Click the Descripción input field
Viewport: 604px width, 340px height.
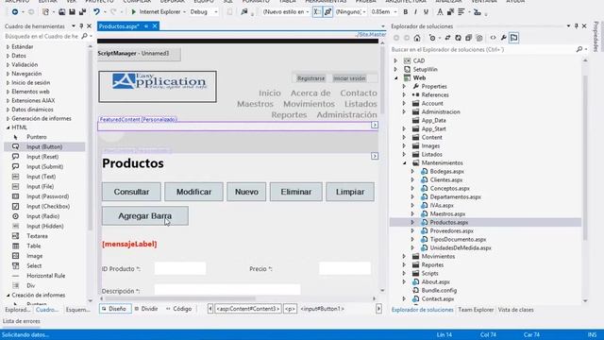tap(227, 290)
